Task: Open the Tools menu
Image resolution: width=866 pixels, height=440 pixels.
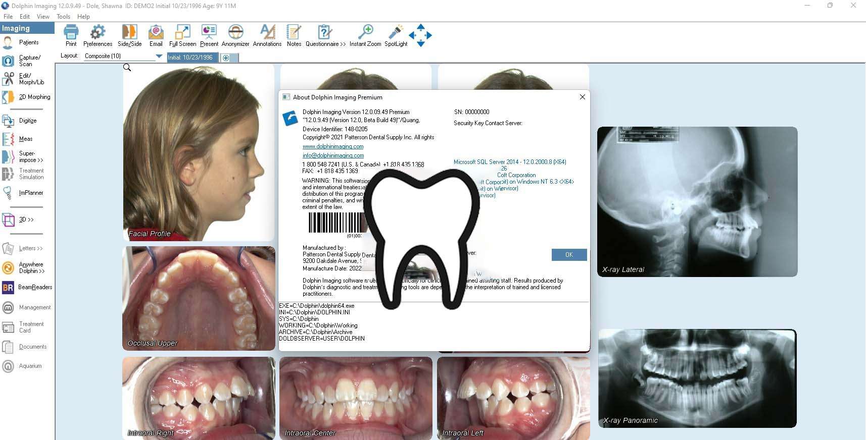Action: [63, 17]
